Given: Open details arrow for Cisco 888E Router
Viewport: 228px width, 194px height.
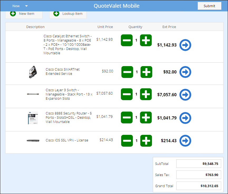Looking at the screenshot, I should 185,118.
